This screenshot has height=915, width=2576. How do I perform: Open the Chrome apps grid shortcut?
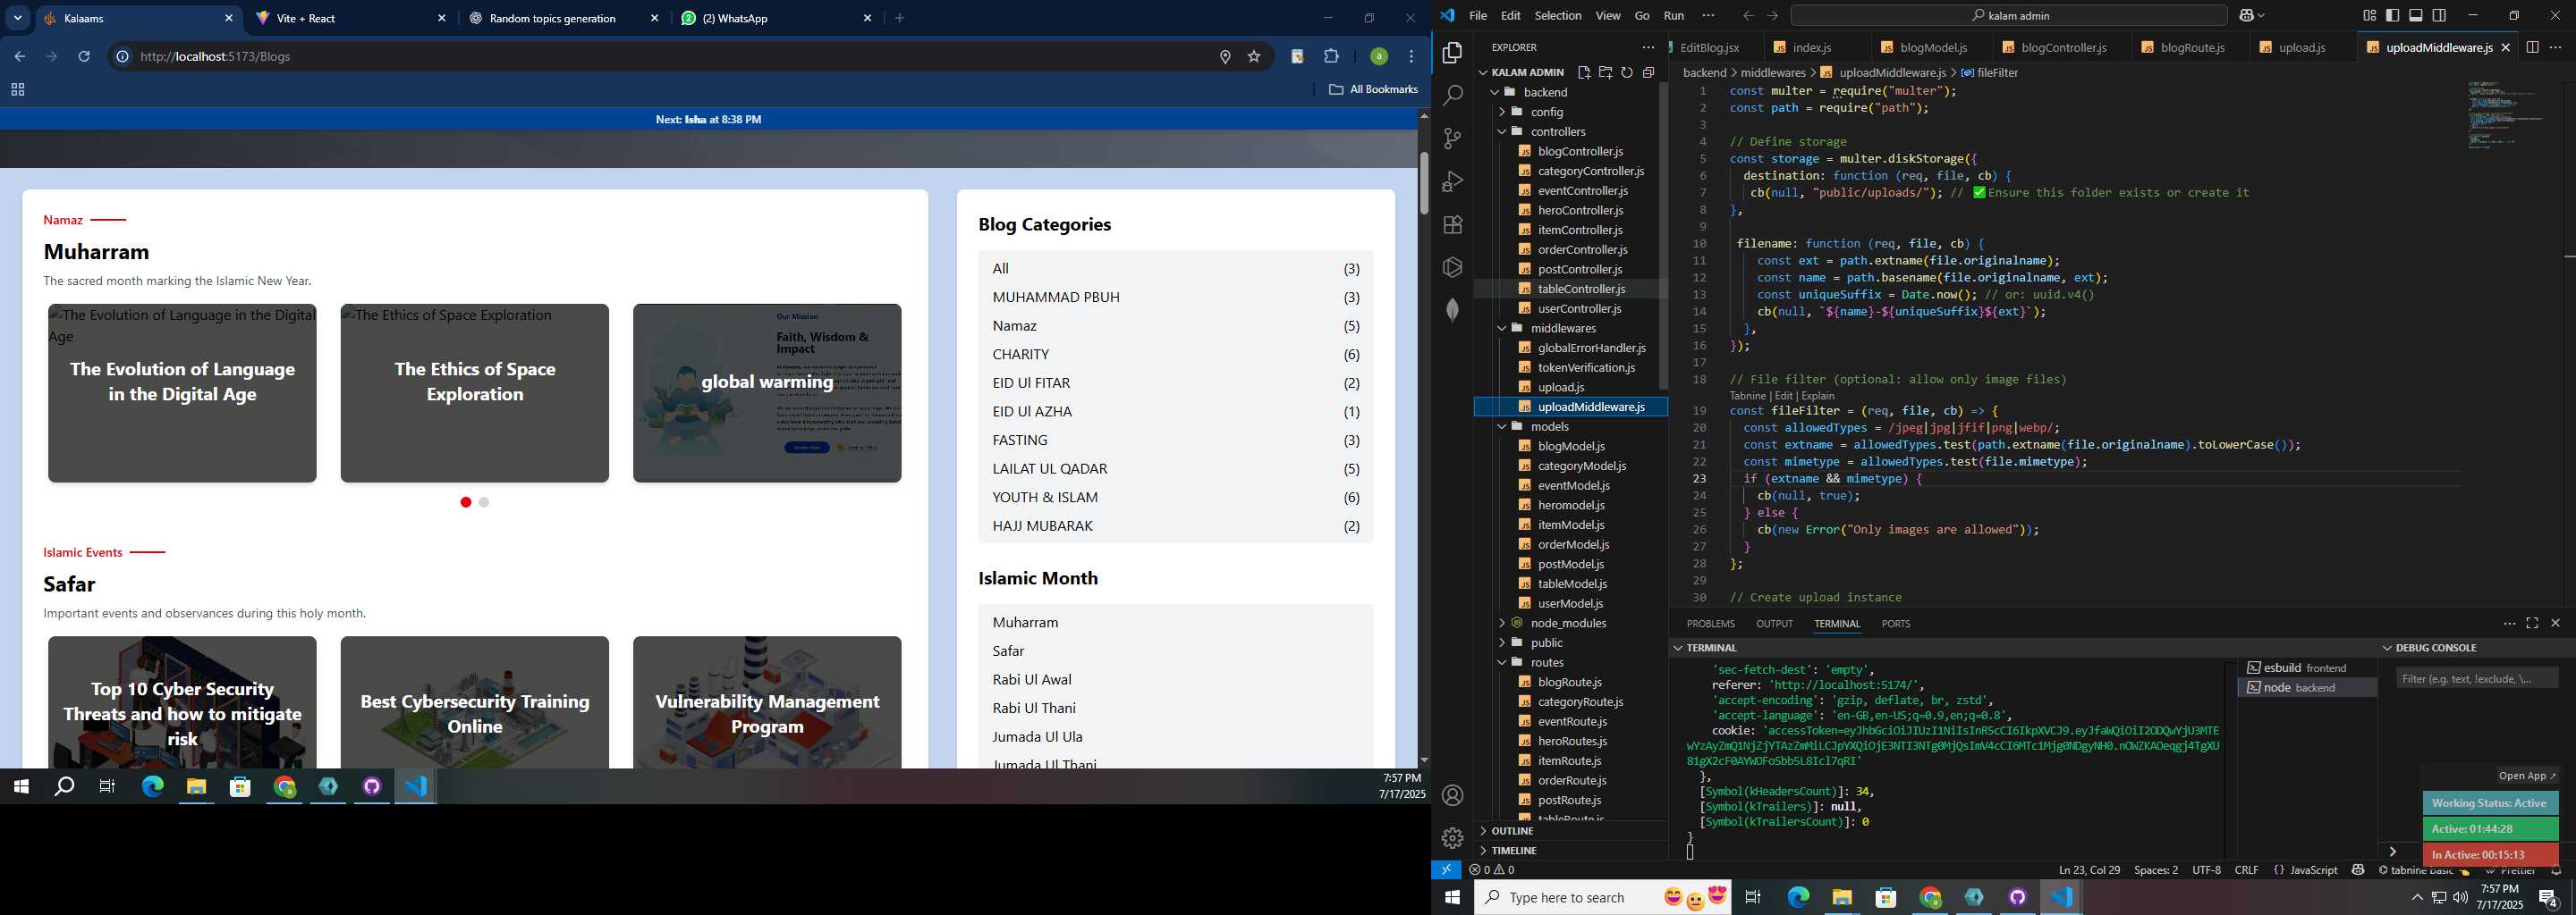click(x=17, y=88)
